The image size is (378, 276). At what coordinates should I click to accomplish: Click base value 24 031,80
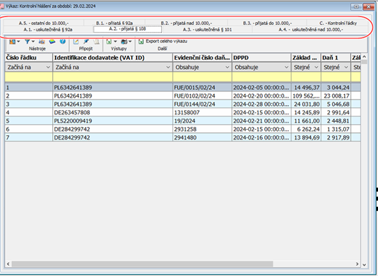(x=306, y=105)
